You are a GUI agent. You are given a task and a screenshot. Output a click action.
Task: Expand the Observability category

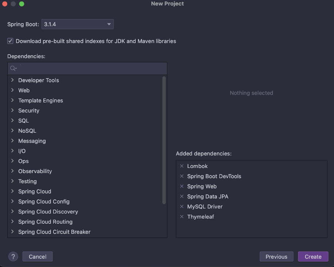pyautogui.click(x=12, y=171)
